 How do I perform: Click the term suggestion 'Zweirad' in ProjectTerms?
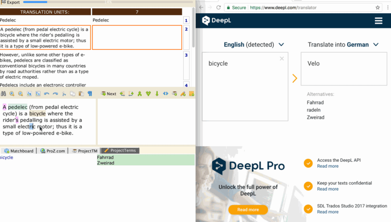(x=106, y=163)
